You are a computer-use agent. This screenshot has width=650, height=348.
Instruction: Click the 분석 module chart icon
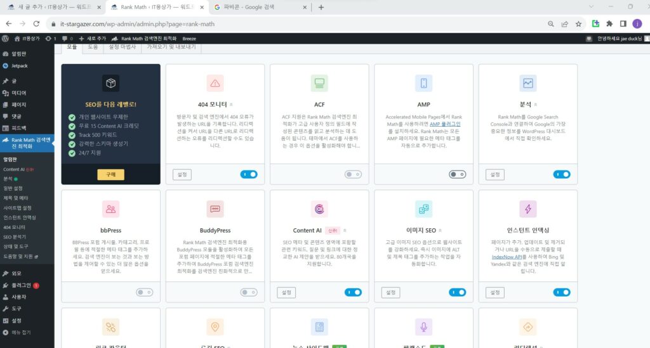pos(527,83)
